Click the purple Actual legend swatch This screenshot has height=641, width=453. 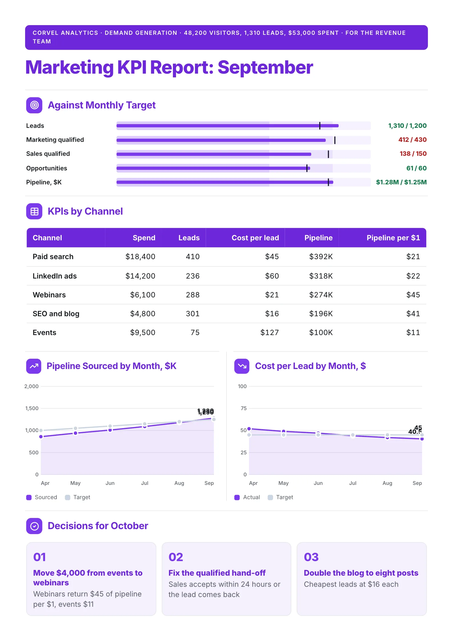237,497
